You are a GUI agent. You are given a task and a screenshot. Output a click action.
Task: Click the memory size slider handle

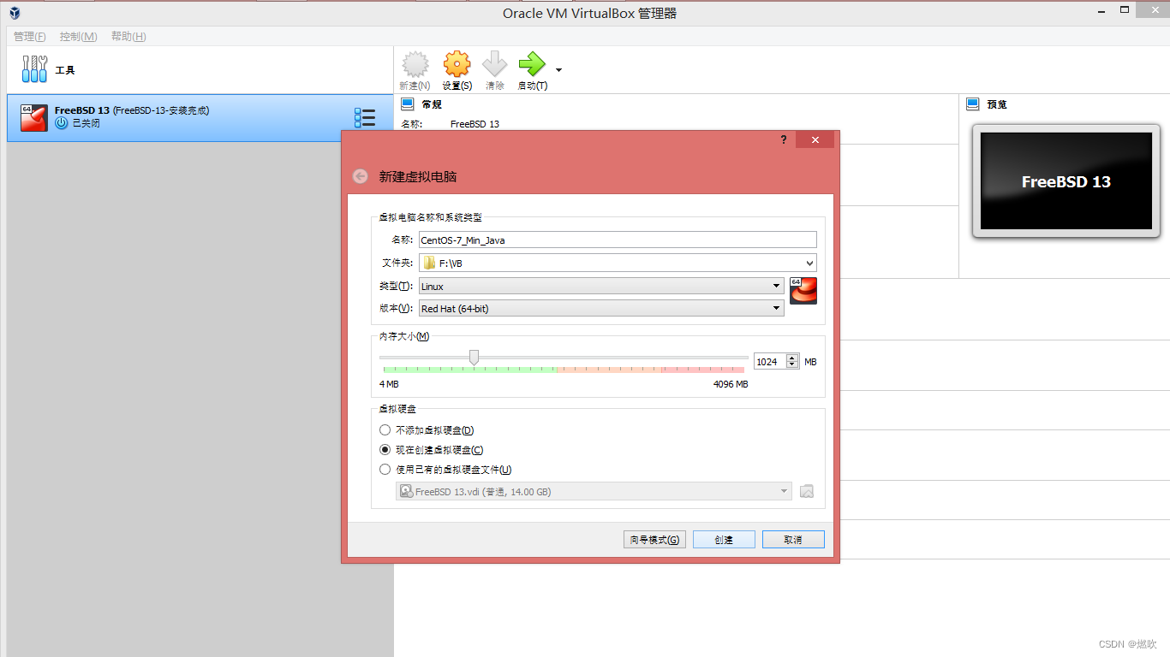tap(474, 357)
